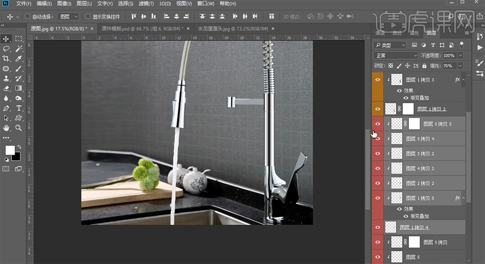Screen dimensions: 485x264
Task: Filter layers by type layers (T icon)
Action: (x=433, y=45)
